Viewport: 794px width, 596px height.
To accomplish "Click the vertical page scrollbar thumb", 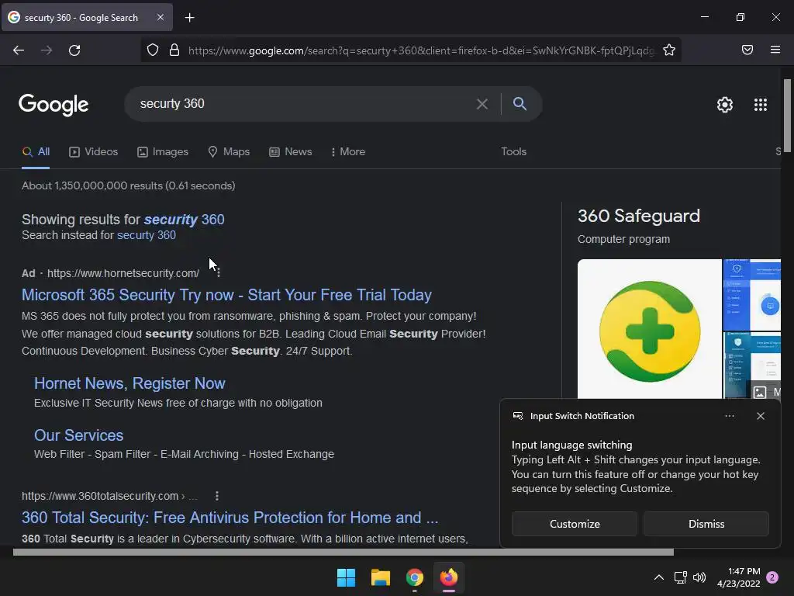I will 787,116.
